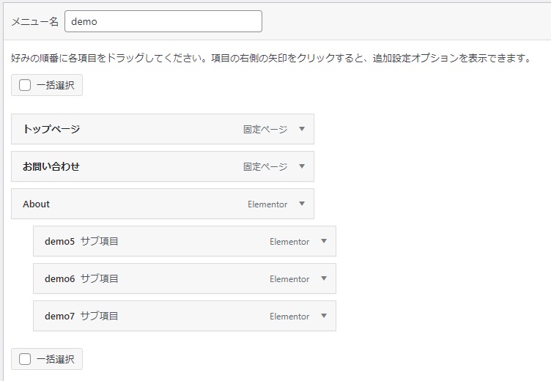551x381 pixels.
Task: Click 固定ページ label in トップページ row
Action: 265,129
